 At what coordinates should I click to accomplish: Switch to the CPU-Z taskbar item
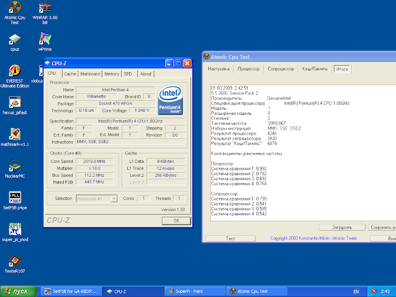coord(134,291)
